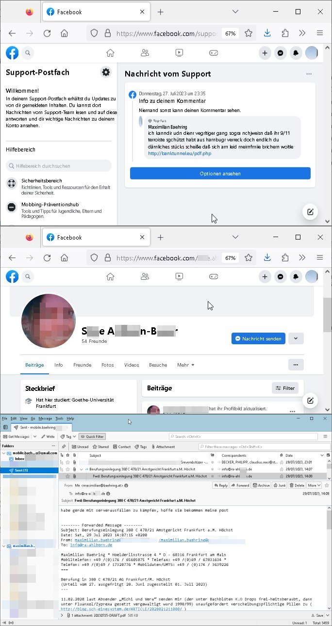Screen dimensions: 332x626
Task: Star the 14:08 Fwd: Berufungseinlegung message
Action: click(68, 476)
